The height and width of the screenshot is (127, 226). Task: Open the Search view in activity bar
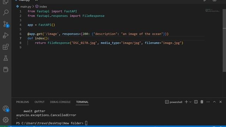[6, 13]
